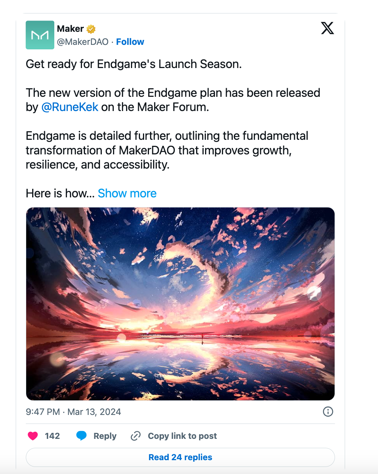Click the "Endgame is detailed further" paragraph
The height and width of the screenshot is (474, 378).
pyautogui.click(x=167, y=150)
